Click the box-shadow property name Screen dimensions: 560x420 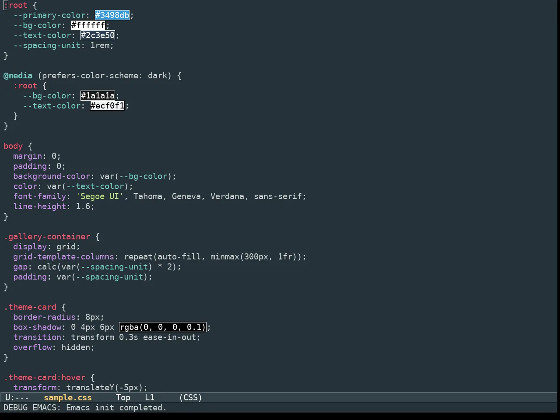37,327
